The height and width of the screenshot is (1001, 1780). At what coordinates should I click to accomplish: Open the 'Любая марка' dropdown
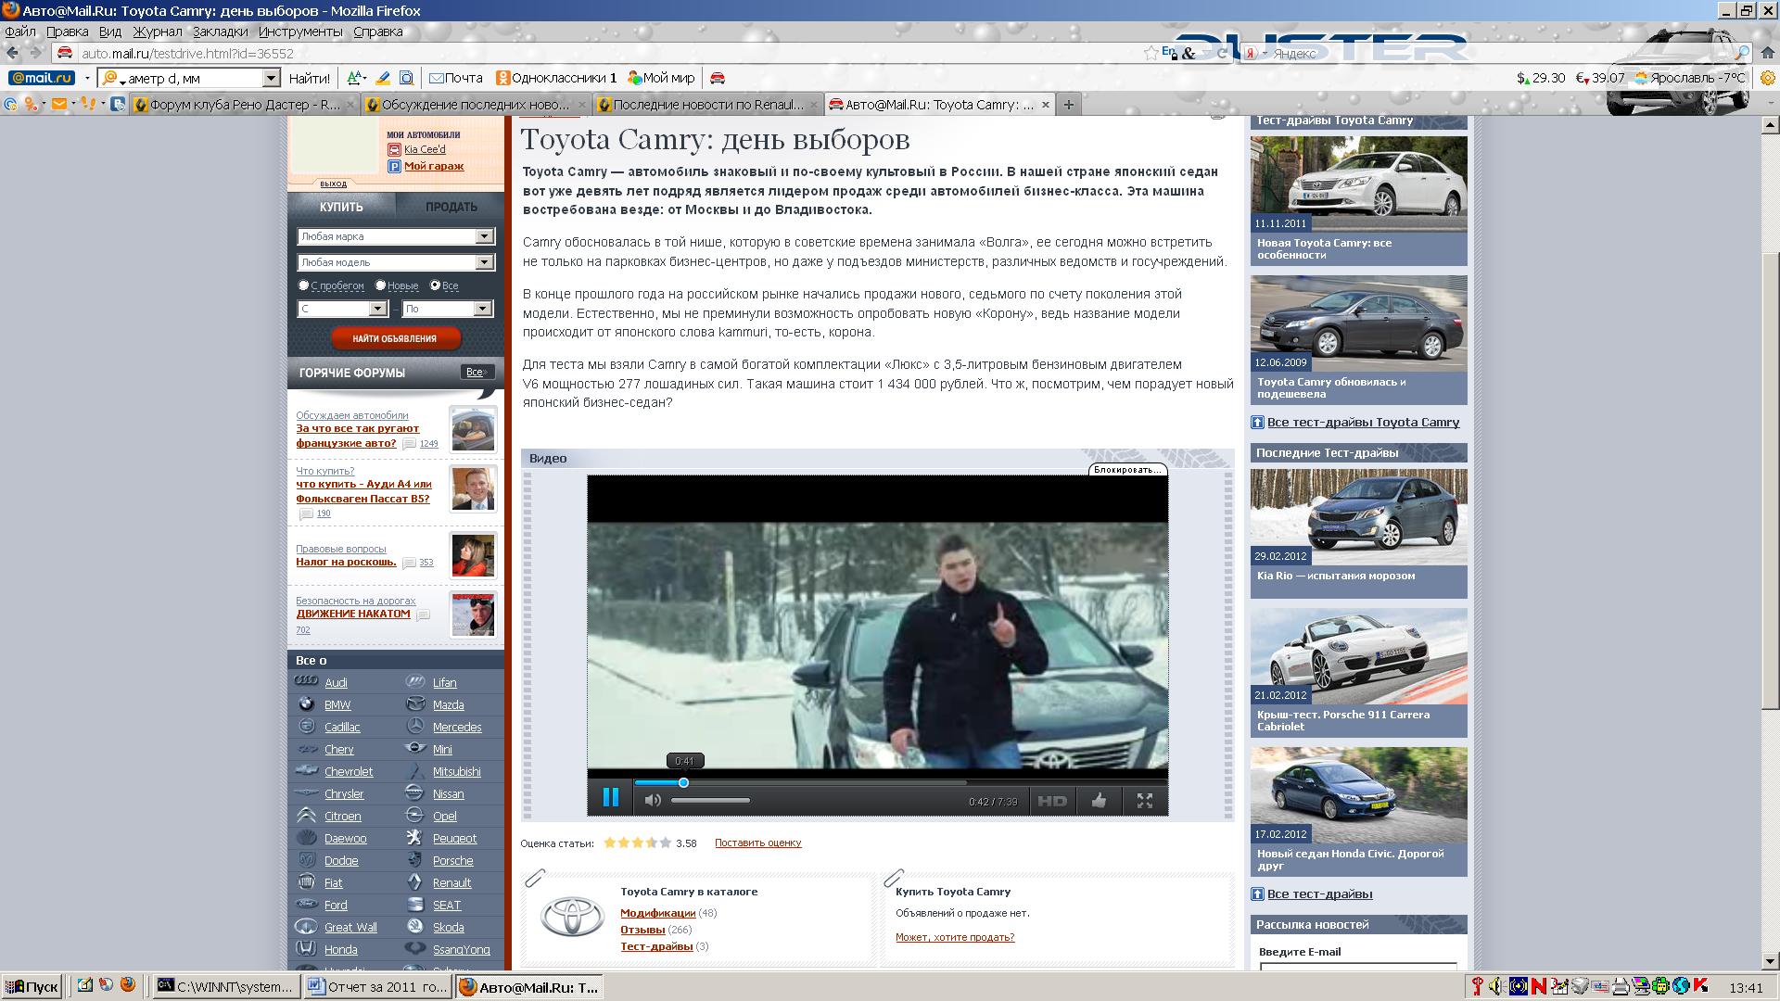pyautogui.click(x=394, y=236)
